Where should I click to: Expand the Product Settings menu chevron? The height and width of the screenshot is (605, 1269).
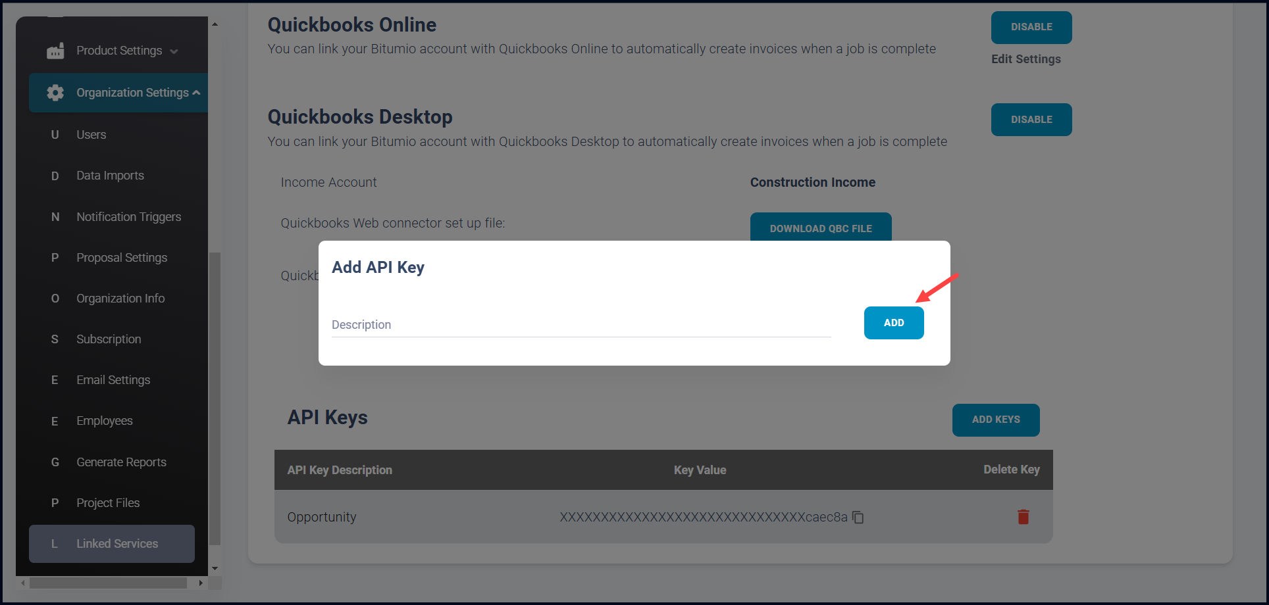[174, 51]
